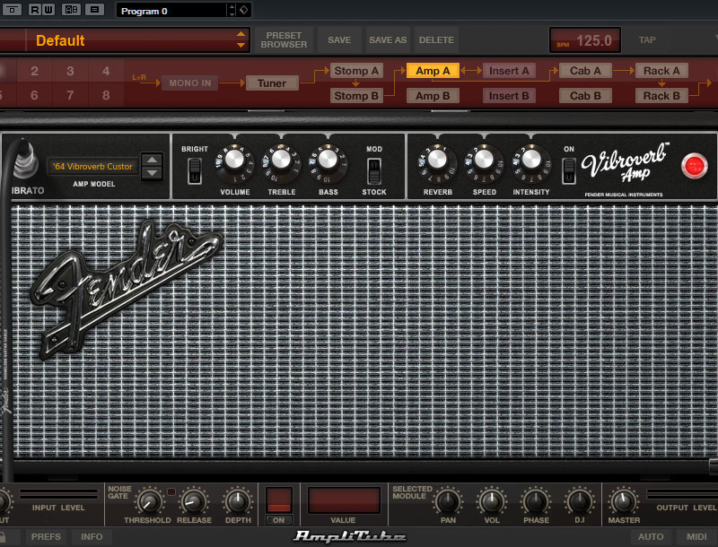Select signal chain preset 6

pyautogui.click(x=34, y=95)
